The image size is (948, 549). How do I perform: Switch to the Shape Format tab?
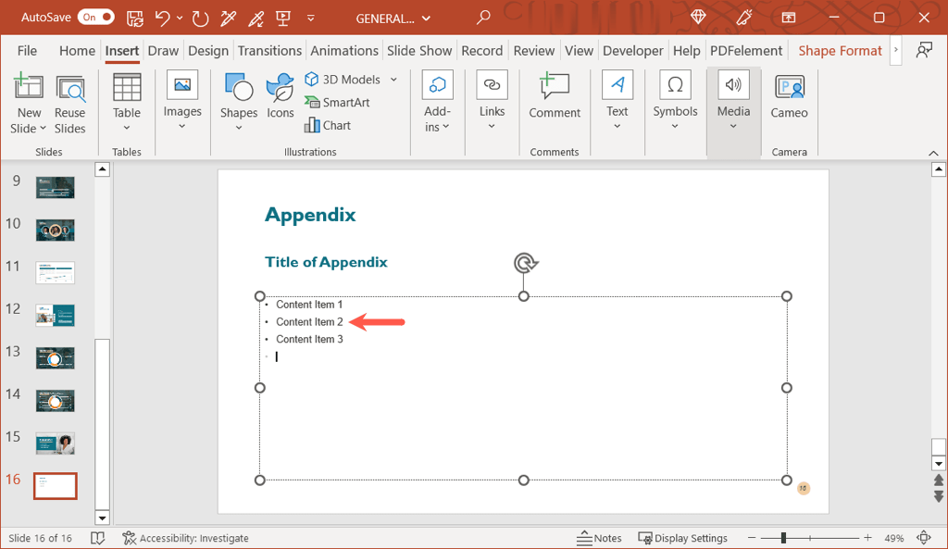pos(840,51)
